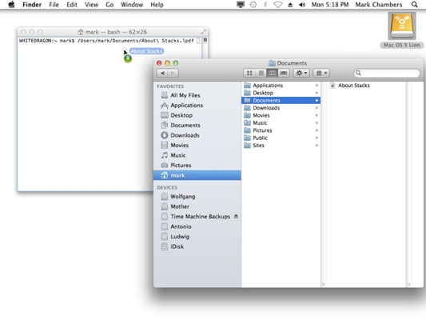
Task: Select Applications in Favorites sidebar
Action: (x=197, y=106)
